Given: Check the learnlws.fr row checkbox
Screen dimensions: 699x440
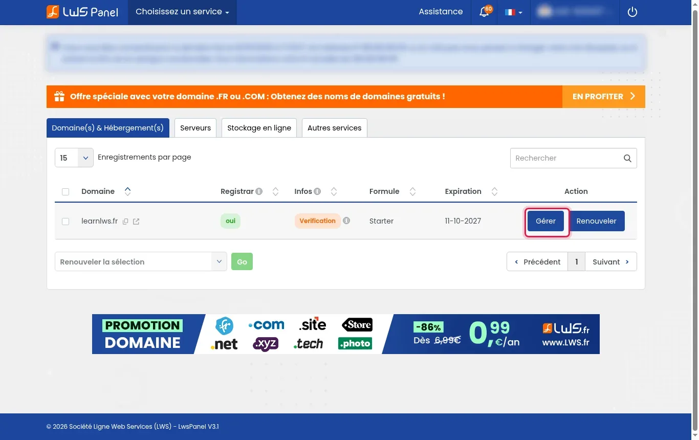Looking at the screenshot, I should pos(65,222).
